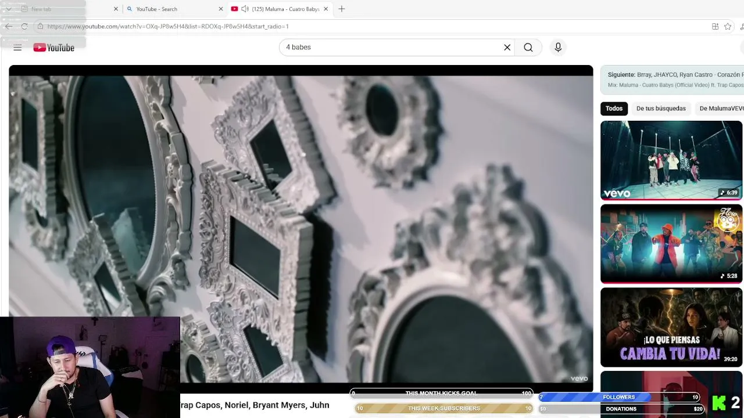Click the This Month Kicks Goal bar
Viewport: 744px width, 418px height.
[x=441, y=394]
